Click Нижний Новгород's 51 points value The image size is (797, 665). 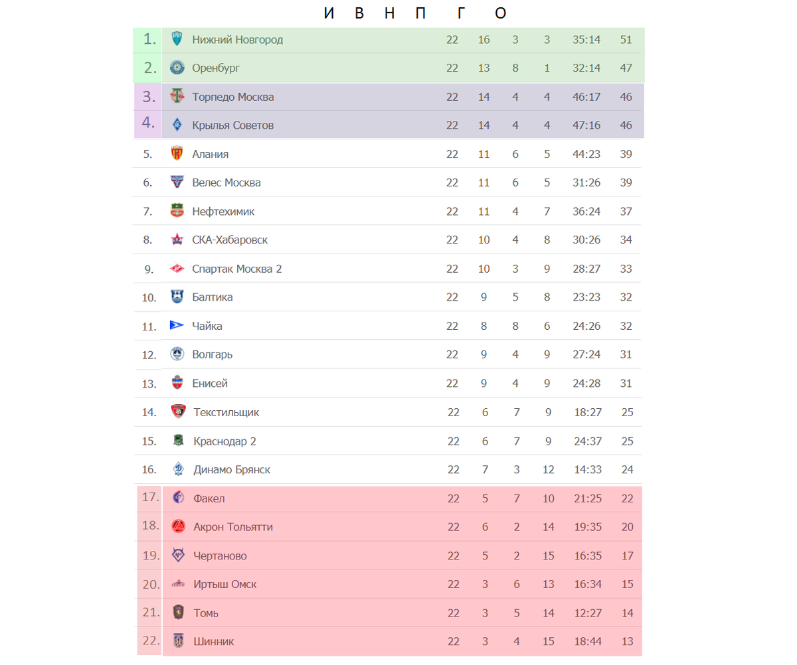point(626,40)
